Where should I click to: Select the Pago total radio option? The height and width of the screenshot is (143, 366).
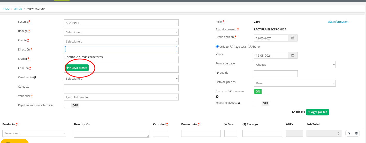[232, 46]
